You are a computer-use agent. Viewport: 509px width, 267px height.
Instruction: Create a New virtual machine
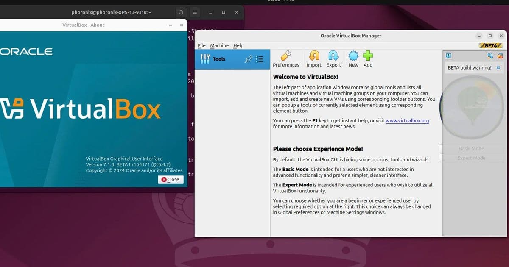[353, 58]
